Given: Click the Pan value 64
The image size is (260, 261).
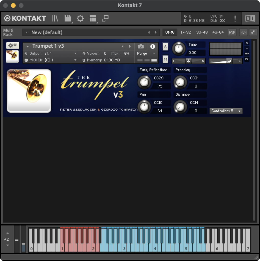Looking at the screenshot, I should coord(160,111).
